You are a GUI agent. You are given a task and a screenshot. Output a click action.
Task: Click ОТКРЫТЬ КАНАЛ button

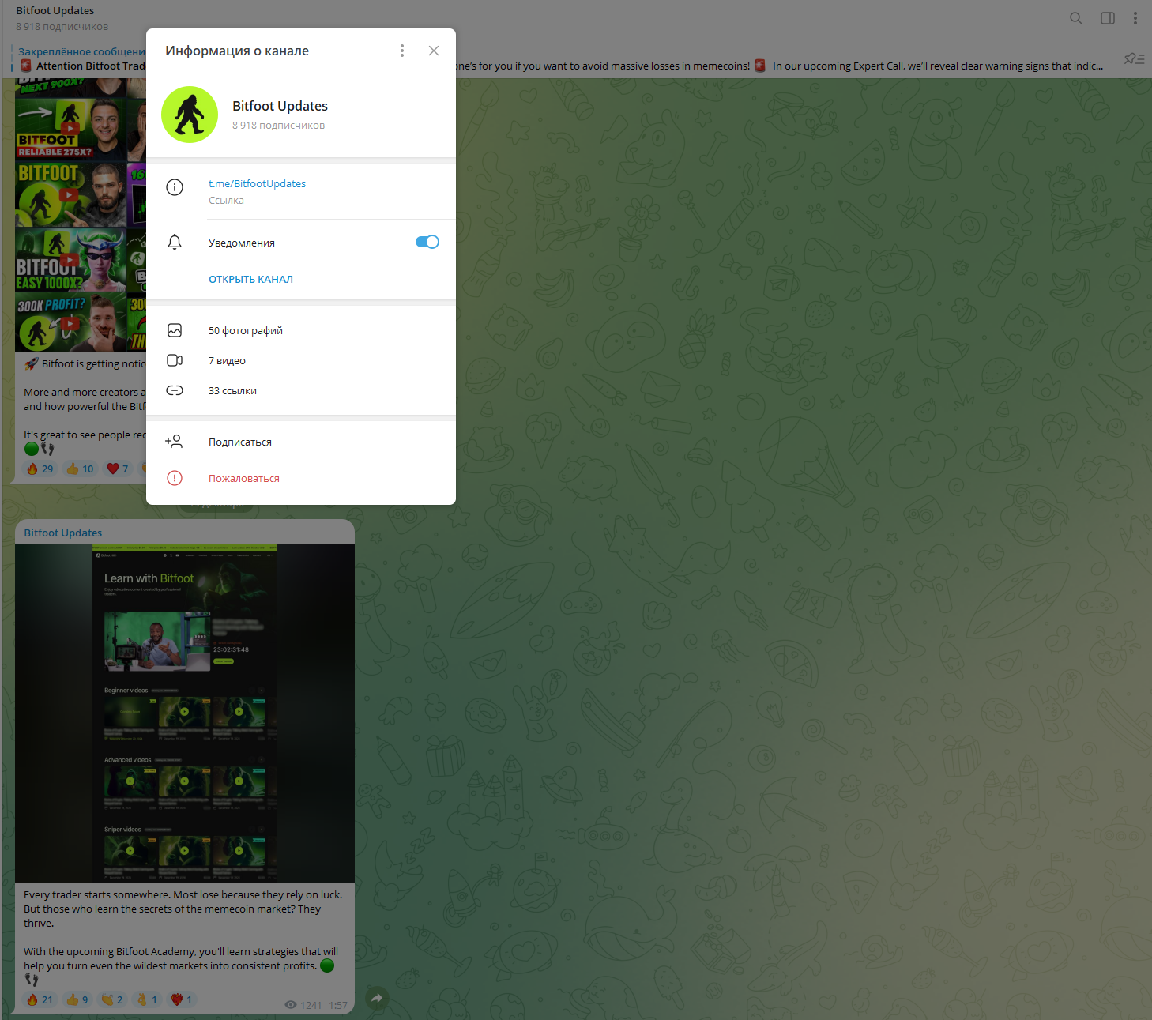(x=250, y=279)
